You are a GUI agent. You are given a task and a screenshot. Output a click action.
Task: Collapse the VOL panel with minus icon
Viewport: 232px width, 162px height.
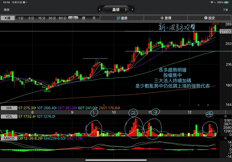coord(225,117)
